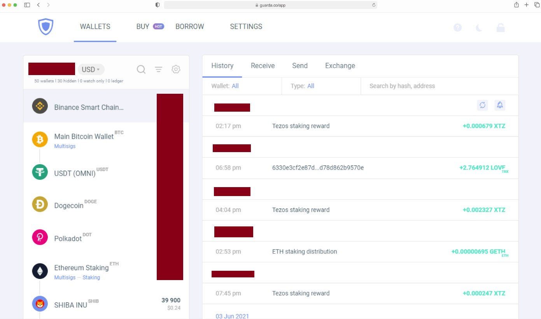Refresh the transaction history
Image resolution: width=541 pixels, height=319 pixels.
tap(483, 105)
